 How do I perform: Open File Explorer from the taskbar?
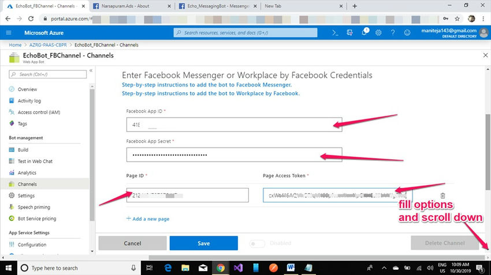pyautogui.click(x=185, y=268)
